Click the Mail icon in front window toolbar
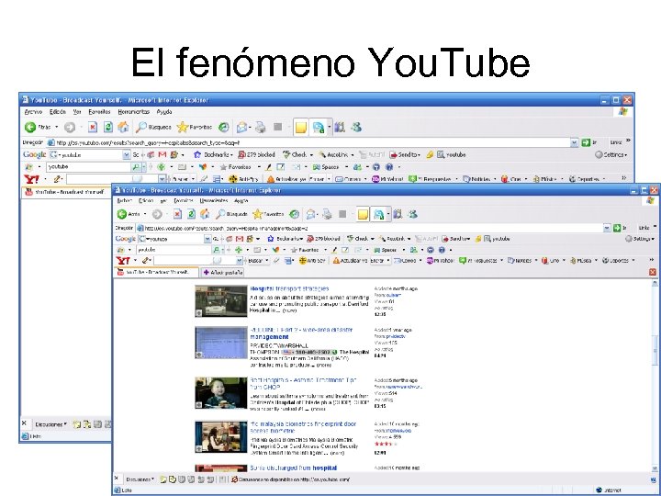 [311, 214]
